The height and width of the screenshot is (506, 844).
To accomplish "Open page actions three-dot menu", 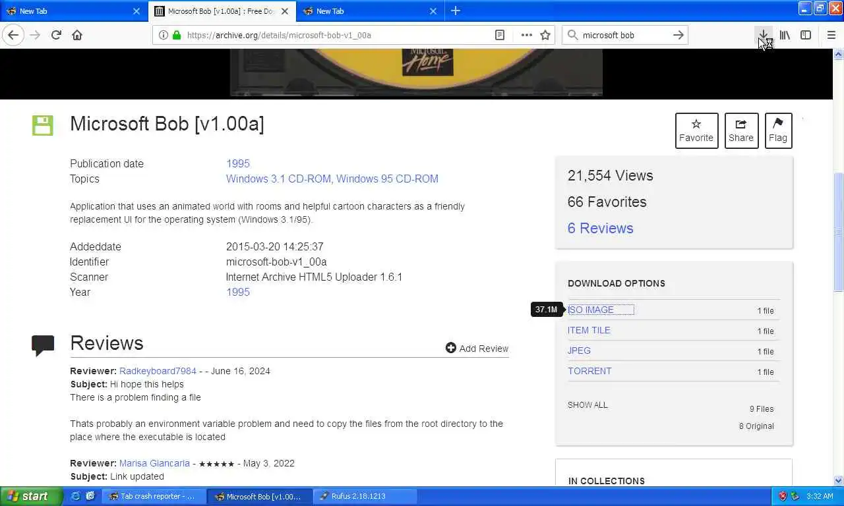I will click(526, 35).
